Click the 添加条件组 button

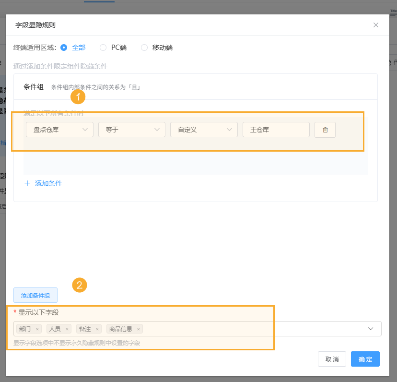(35, 295)
